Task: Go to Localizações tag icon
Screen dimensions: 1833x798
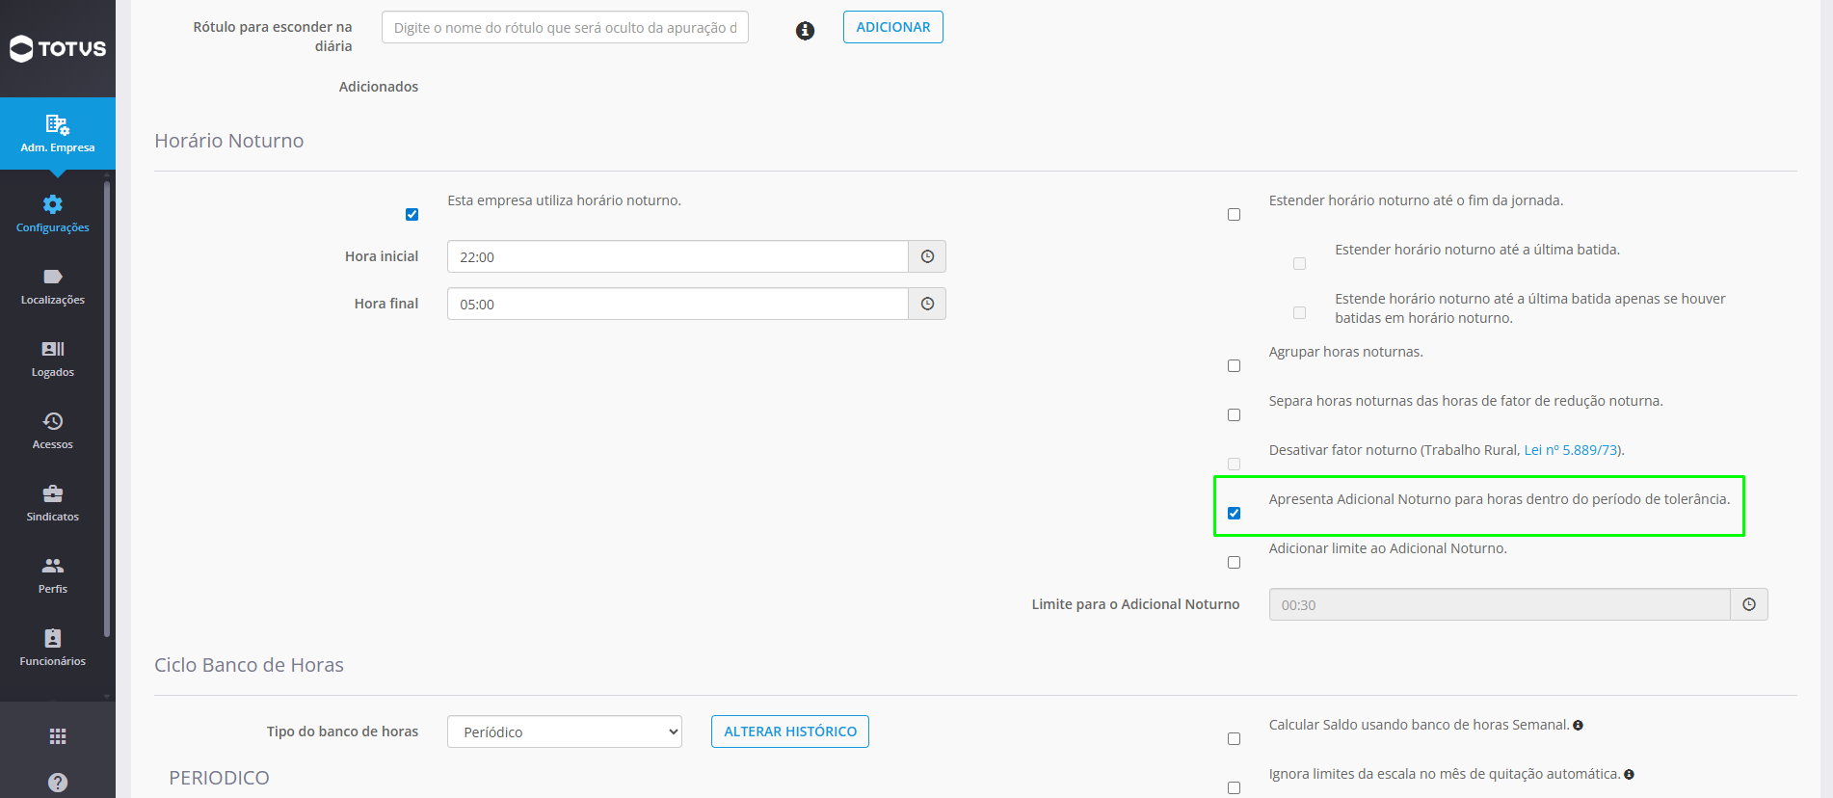Action: point(53,277)
